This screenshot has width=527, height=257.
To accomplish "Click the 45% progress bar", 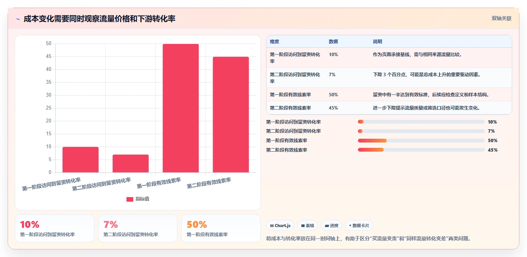I will (x=421, y=150).
